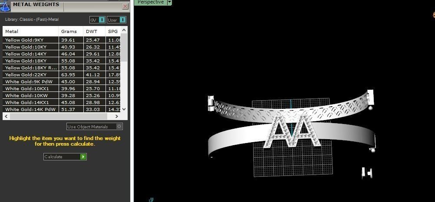The image size is (435, 202).
Task: Click the Metal Weights flask icon
Action: pyautogui.click(x=5, y=6)
